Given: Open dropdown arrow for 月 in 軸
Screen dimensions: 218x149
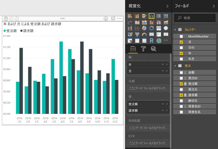Looking at the screenshot, I should point(163,71).
